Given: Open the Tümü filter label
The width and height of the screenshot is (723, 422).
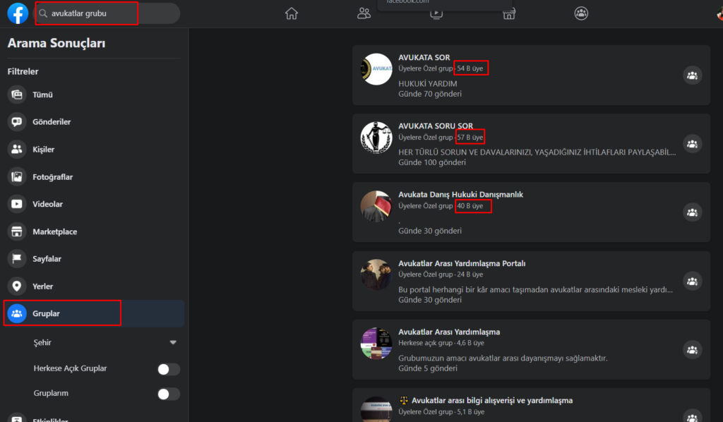Looking at the screenshot, I should (x=42, y=95).
